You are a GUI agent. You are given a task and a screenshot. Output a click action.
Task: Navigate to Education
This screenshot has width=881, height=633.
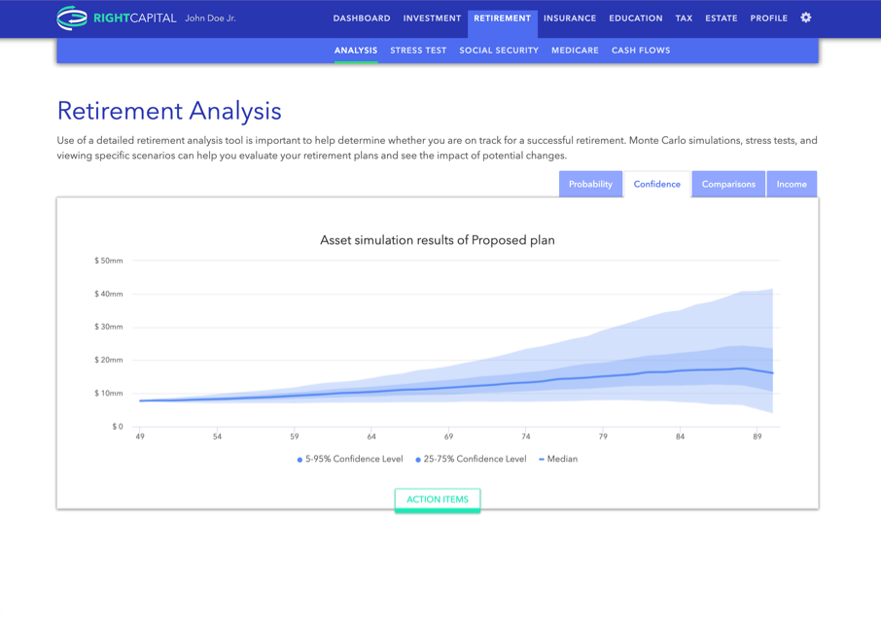coord(635,18)
